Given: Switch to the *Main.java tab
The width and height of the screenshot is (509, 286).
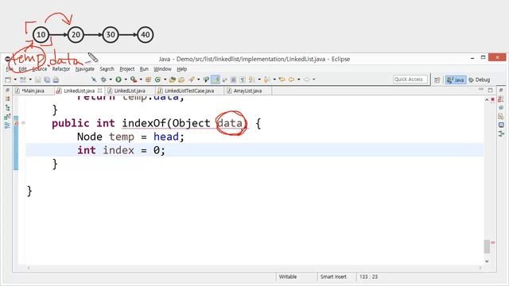Looking at the screenshot, I should (x=33, y=91).
